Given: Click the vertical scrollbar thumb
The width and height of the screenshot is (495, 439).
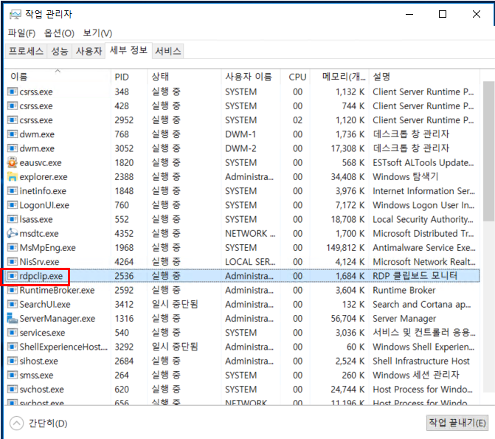Looking at the screenshot, I should click(x=488, y=151).
